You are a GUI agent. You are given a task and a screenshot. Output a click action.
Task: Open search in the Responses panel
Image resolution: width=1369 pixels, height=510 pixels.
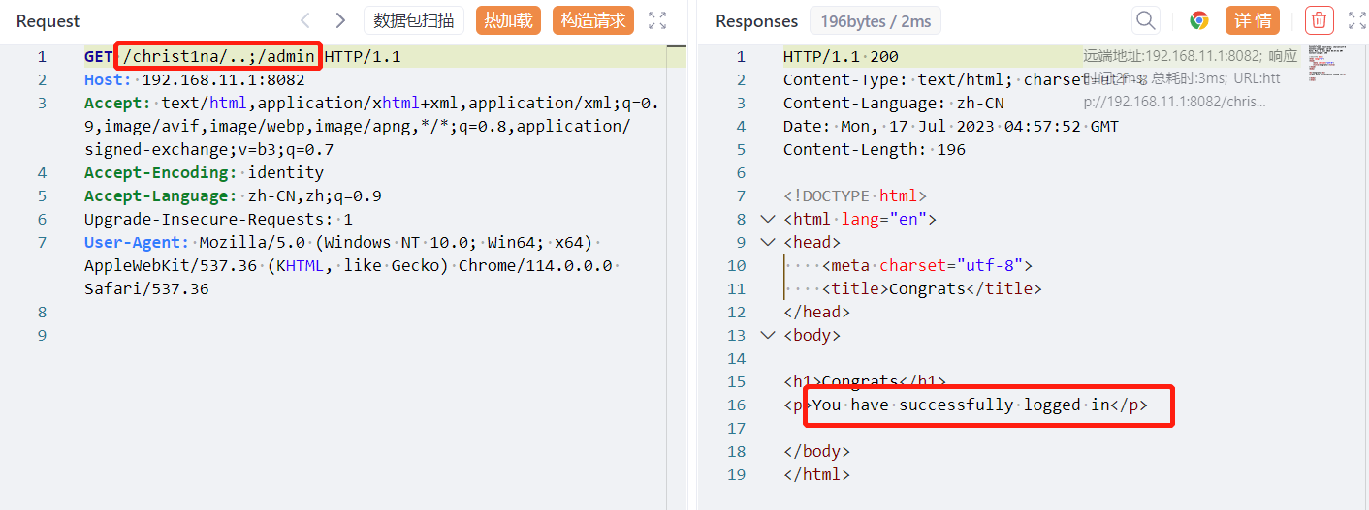pos(1146,20)
